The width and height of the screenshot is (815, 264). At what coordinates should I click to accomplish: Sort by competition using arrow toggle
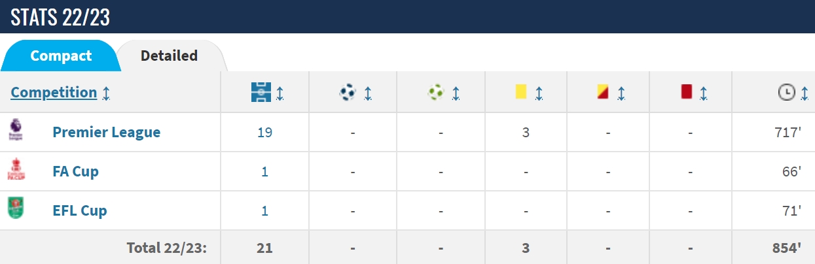click(106, 93)
